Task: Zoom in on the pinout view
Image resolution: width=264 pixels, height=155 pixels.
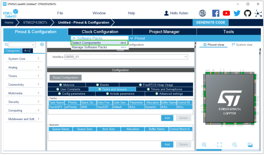Action: (x=204, y=145)
